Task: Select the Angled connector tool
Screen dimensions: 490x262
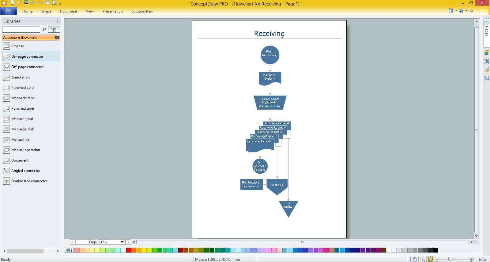Action: pos(31,171)
